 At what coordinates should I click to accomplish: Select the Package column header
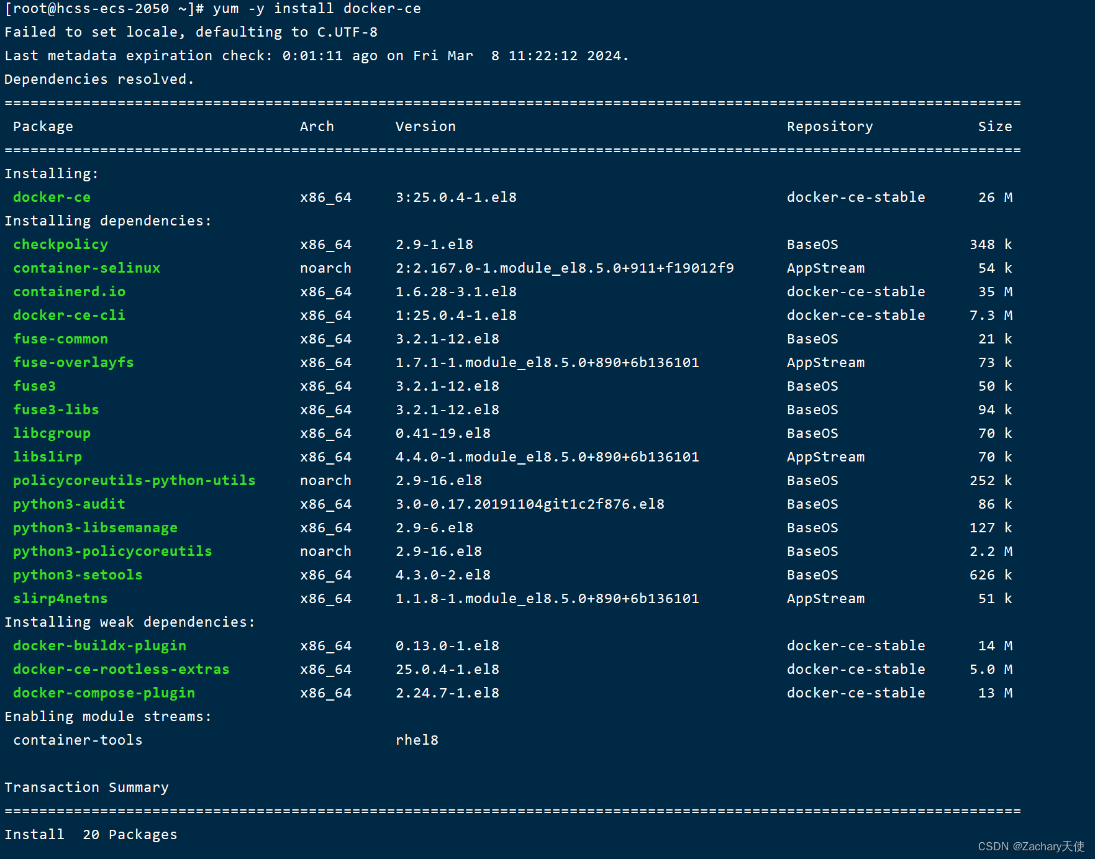point(42,126)
